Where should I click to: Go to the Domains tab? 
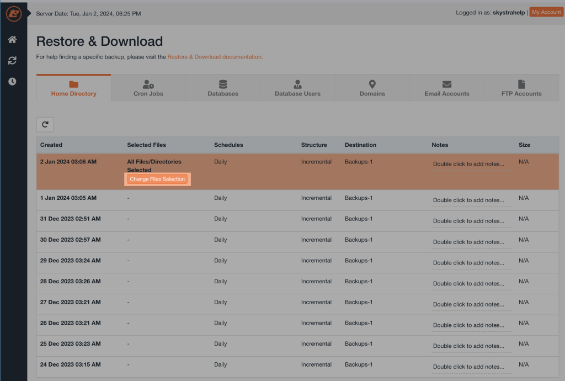click(x=372, y=88)
